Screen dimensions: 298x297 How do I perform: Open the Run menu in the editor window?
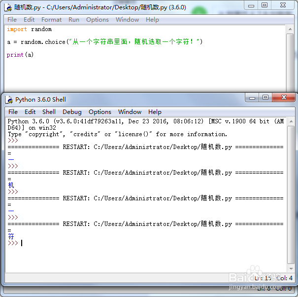coord(74,20)
